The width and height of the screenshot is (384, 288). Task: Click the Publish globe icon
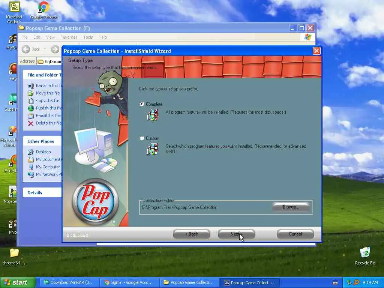[x=31, y=108]
